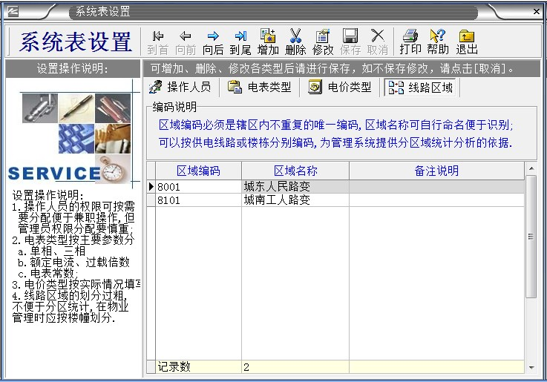Image resolution: width=547 pixels, height=382 pixels.
Task: Exit the settings window via 退出
Action: pos(466,42)
